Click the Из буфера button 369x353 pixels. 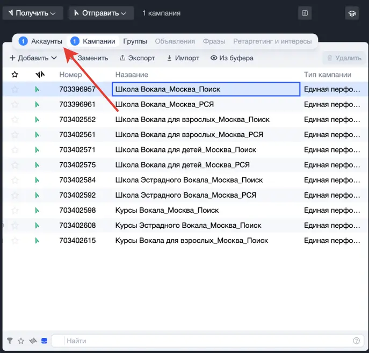point(232,58)
